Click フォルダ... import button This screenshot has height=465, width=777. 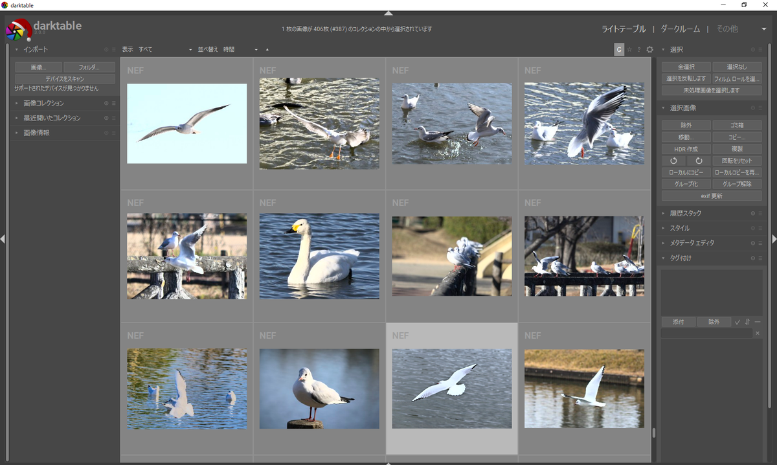point(89,67)
